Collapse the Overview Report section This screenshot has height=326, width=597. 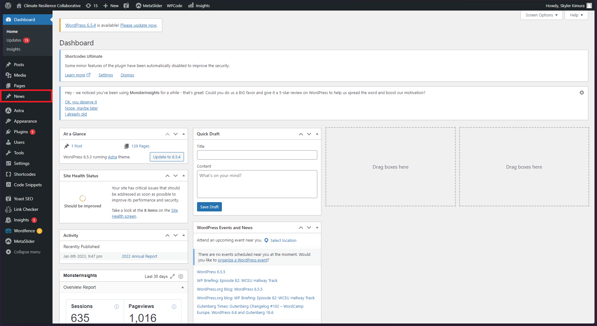[182, 287]
